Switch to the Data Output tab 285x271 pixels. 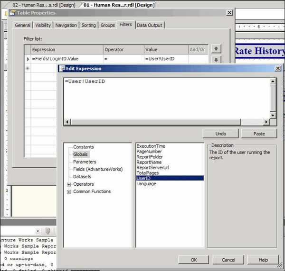tap(149, 25)
